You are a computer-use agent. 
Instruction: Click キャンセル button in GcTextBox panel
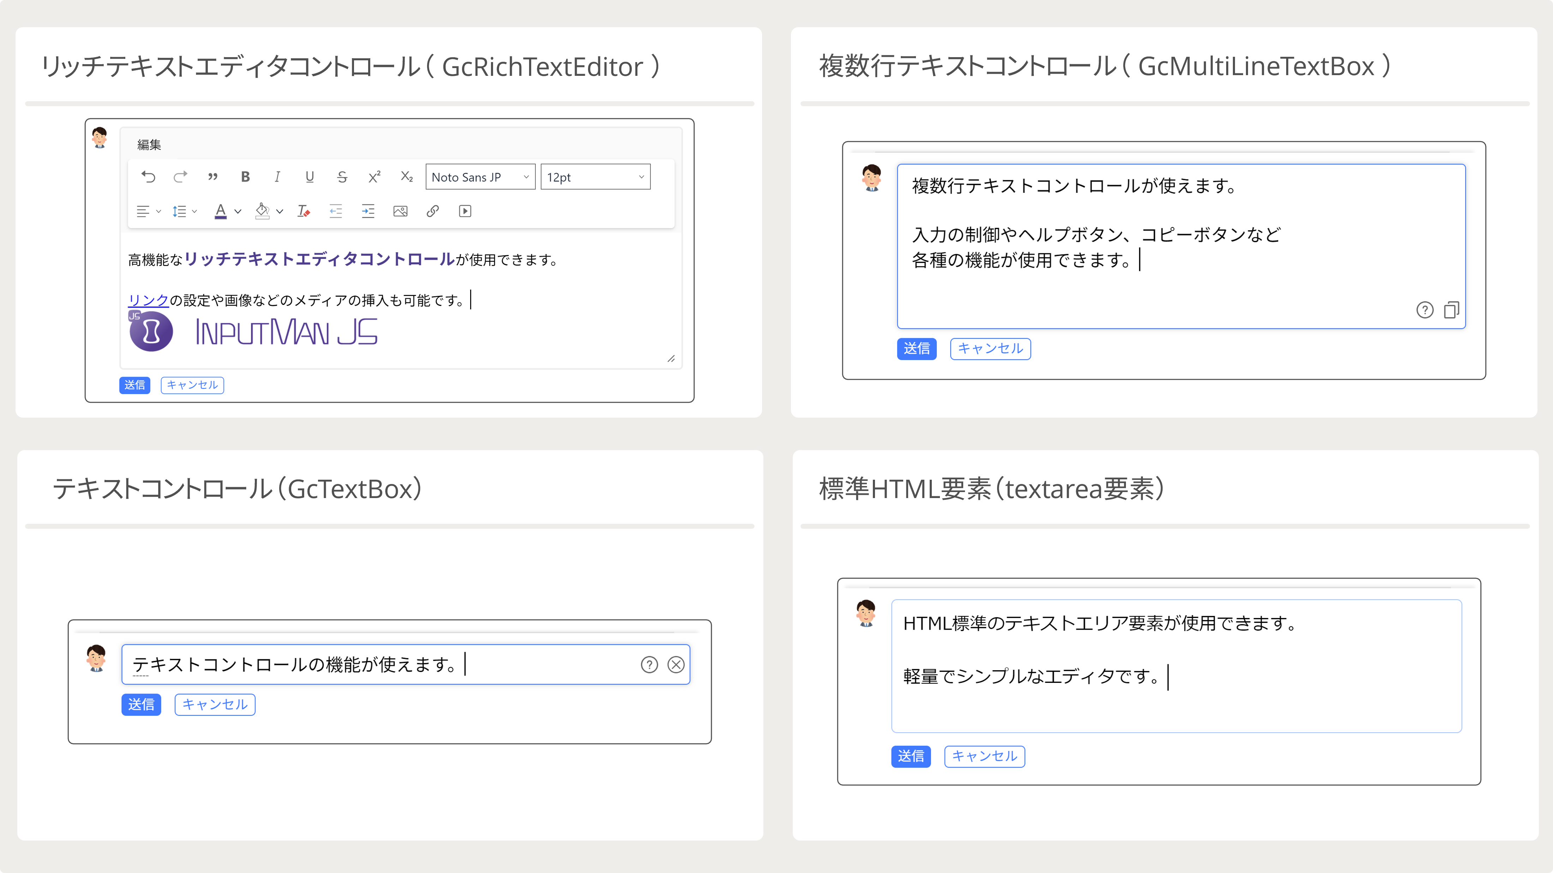point(215,705)
